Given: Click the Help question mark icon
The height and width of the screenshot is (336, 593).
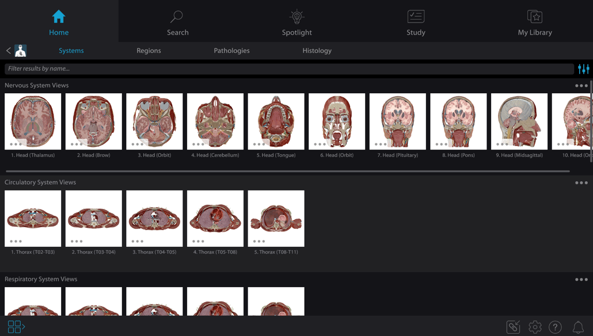Looking at the screenshot, I should 556,326.
